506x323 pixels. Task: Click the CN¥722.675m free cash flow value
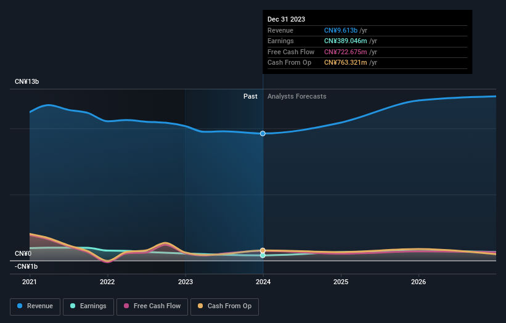[x=346, y=52]
